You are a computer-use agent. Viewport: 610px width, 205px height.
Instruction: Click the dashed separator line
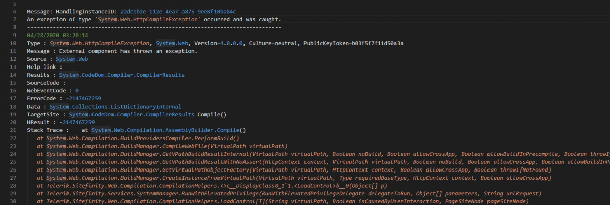point(154,27)
